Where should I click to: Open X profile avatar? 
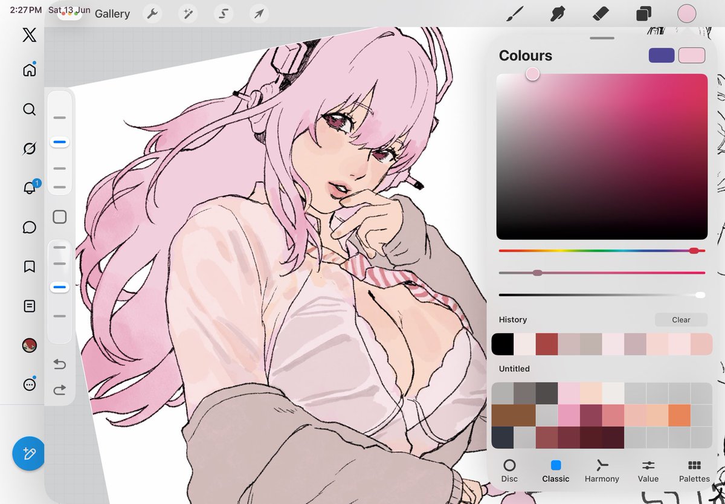pyautogui.click(x=29, y=346)
